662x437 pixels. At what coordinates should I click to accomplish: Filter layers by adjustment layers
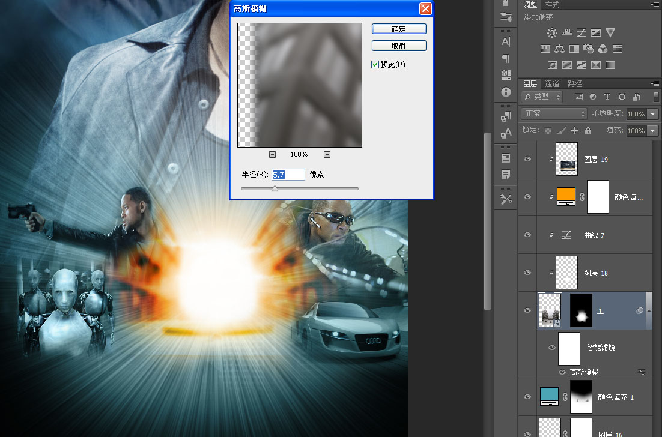[593, 97]
